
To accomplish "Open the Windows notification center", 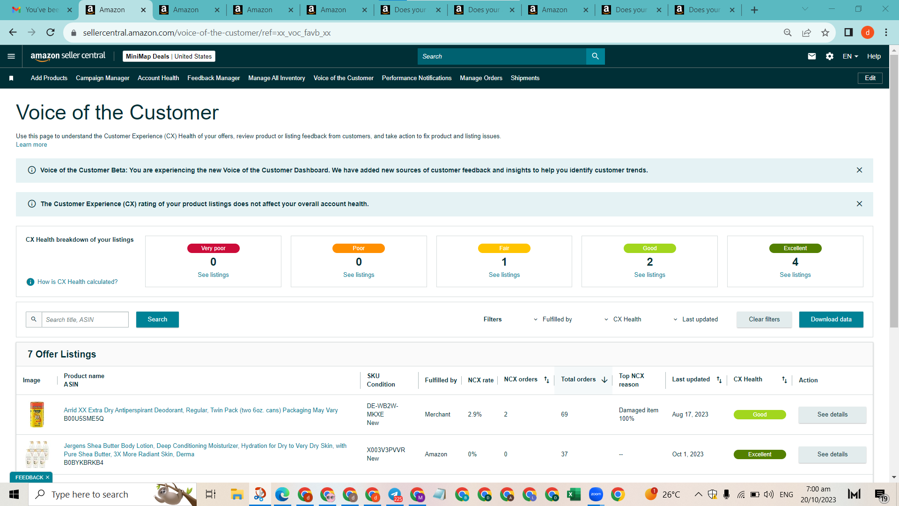I will point(881,494).
